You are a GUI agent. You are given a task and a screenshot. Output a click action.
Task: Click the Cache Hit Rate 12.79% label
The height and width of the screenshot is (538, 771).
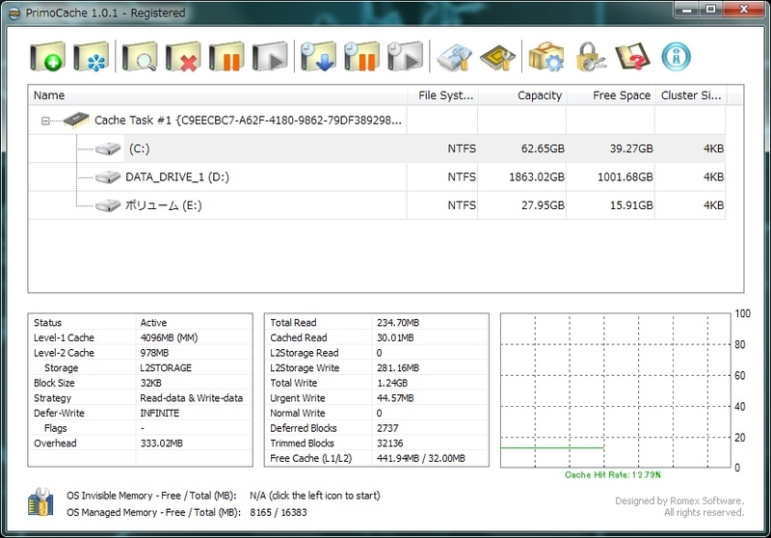coord(613,475)
